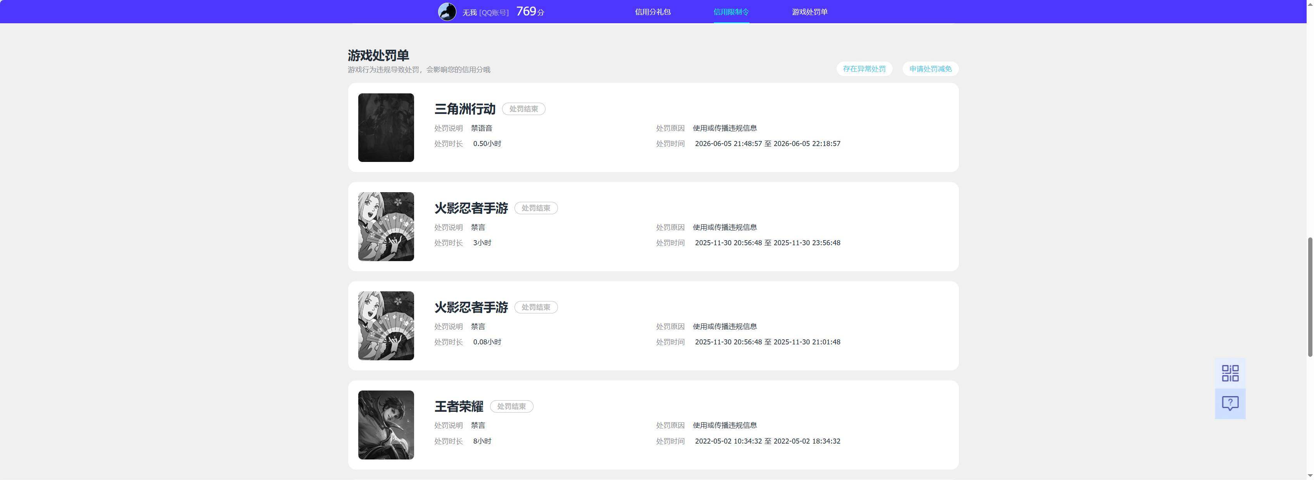
Task: Select time range ending 2025-11-30 21:01:48
Action: coord(767,342)
